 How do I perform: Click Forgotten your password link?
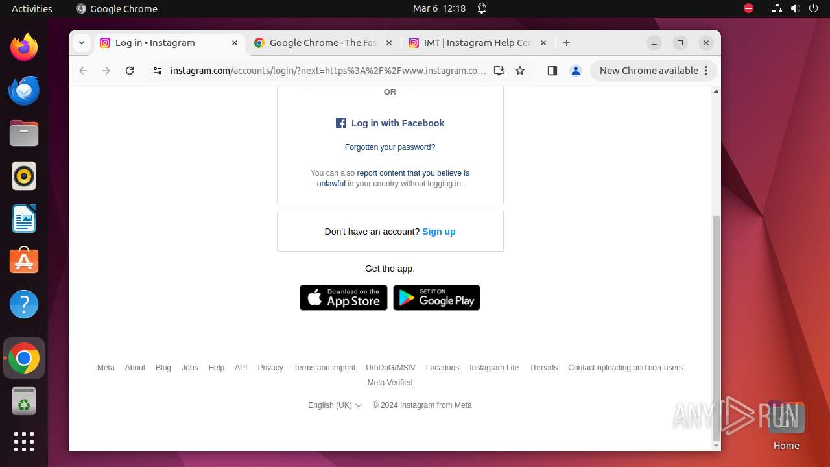390,147
